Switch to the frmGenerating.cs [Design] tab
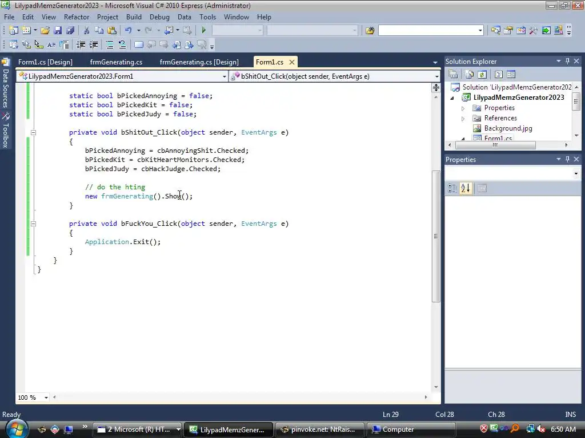The width and height of the screenshot is (585, 438). point(199,62)
